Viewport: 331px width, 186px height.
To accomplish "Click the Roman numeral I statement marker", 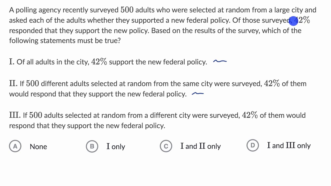I will tap(11, 62).
